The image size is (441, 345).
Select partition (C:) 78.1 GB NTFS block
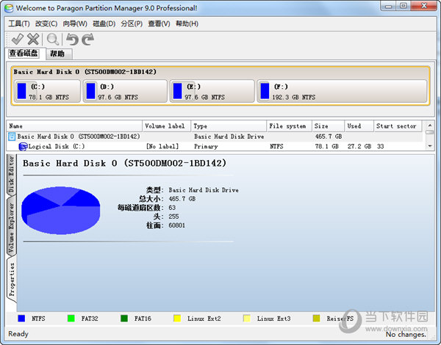47,91
